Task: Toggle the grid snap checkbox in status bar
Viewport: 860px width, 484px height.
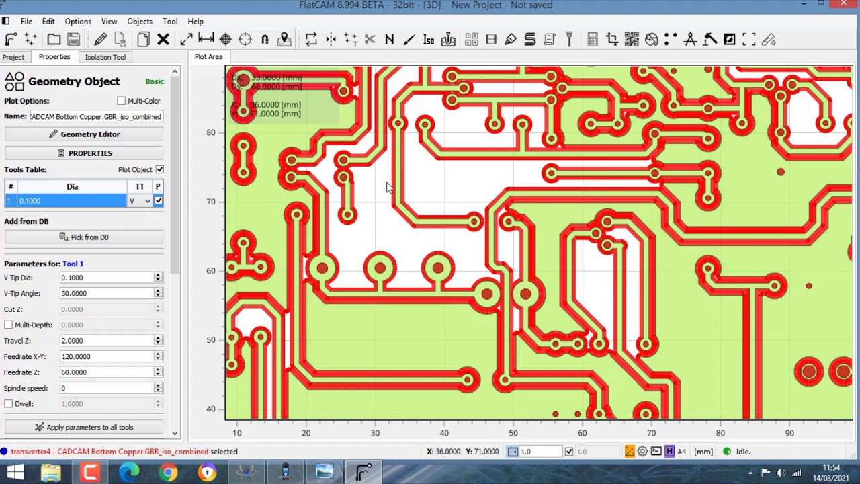Action: 569,452
